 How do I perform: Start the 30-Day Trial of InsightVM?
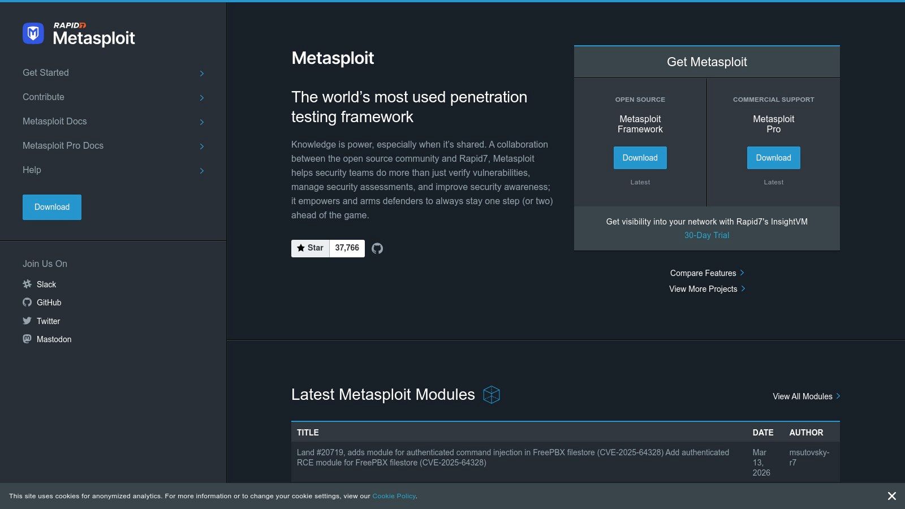[x=706, y=235]
